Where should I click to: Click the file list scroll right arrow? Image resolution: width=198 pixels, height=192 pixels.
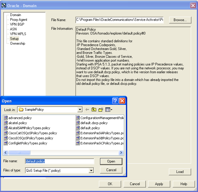(x=121, y=153)
